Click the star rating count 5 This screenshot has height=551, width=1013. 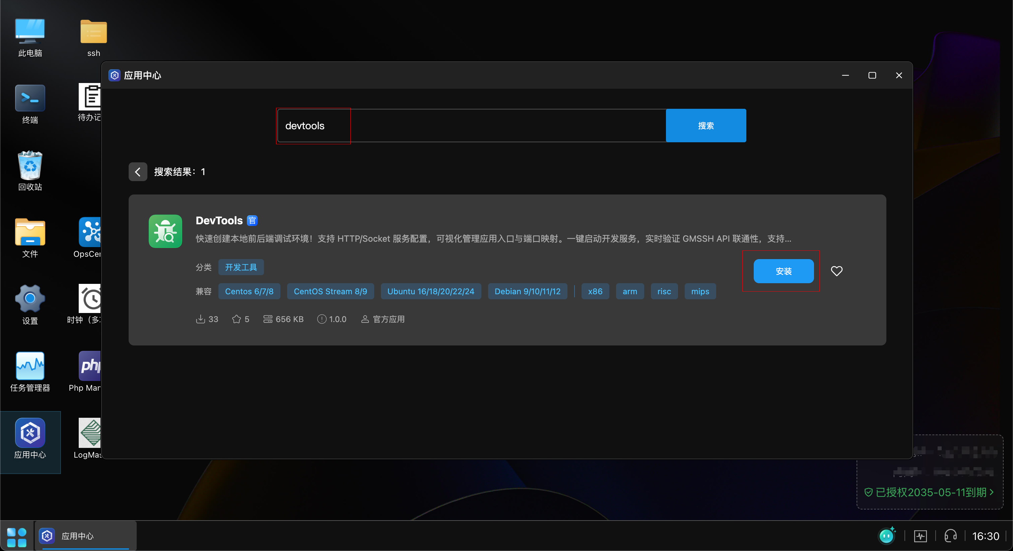241,319
